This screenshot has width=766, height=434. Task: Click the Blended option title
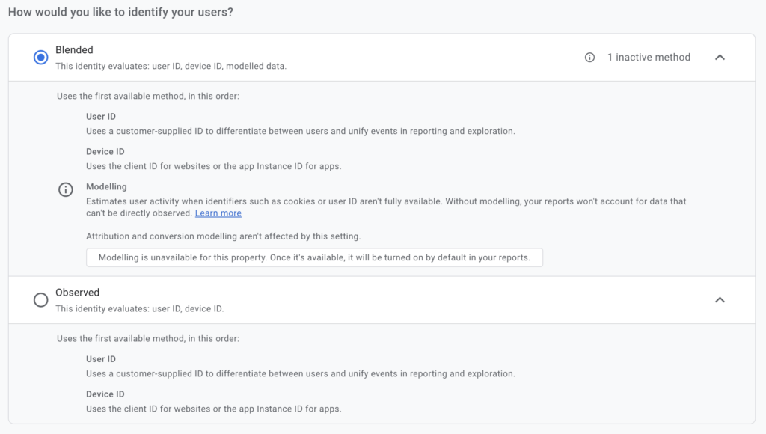click(x=74, y=50)
